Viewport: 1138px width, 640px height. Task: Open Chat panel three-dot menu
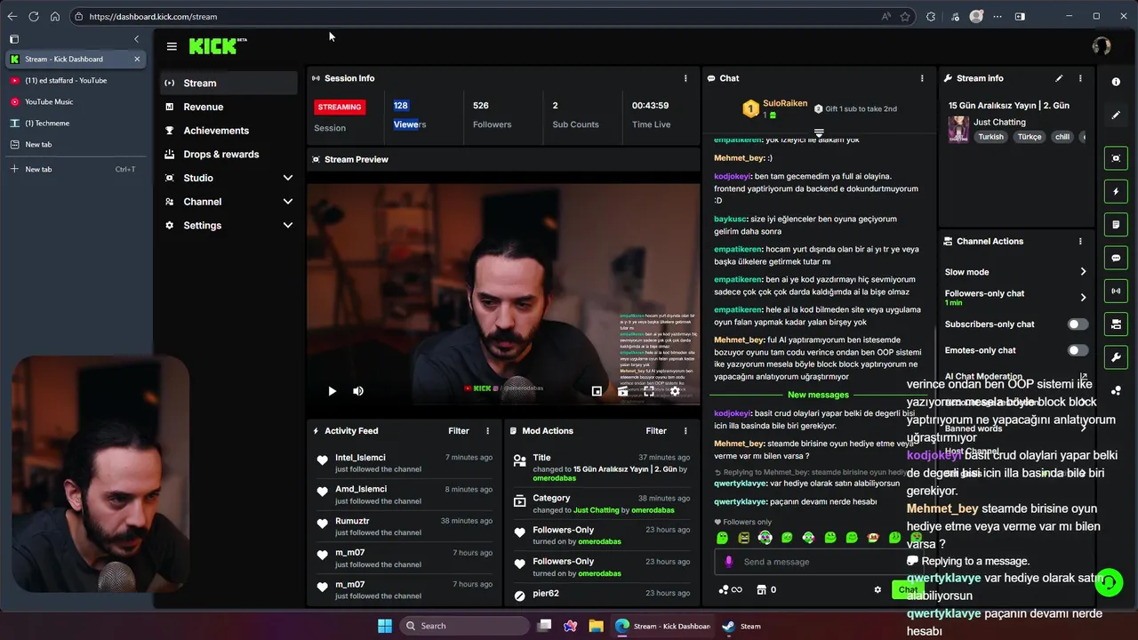pos(922,78)
